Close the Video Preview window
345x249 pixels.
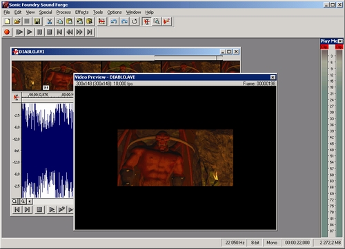273,77
